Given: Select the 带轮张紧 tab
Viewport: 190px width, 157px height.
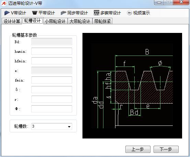Looking at the screenshot, I should [x=102, y=21].
